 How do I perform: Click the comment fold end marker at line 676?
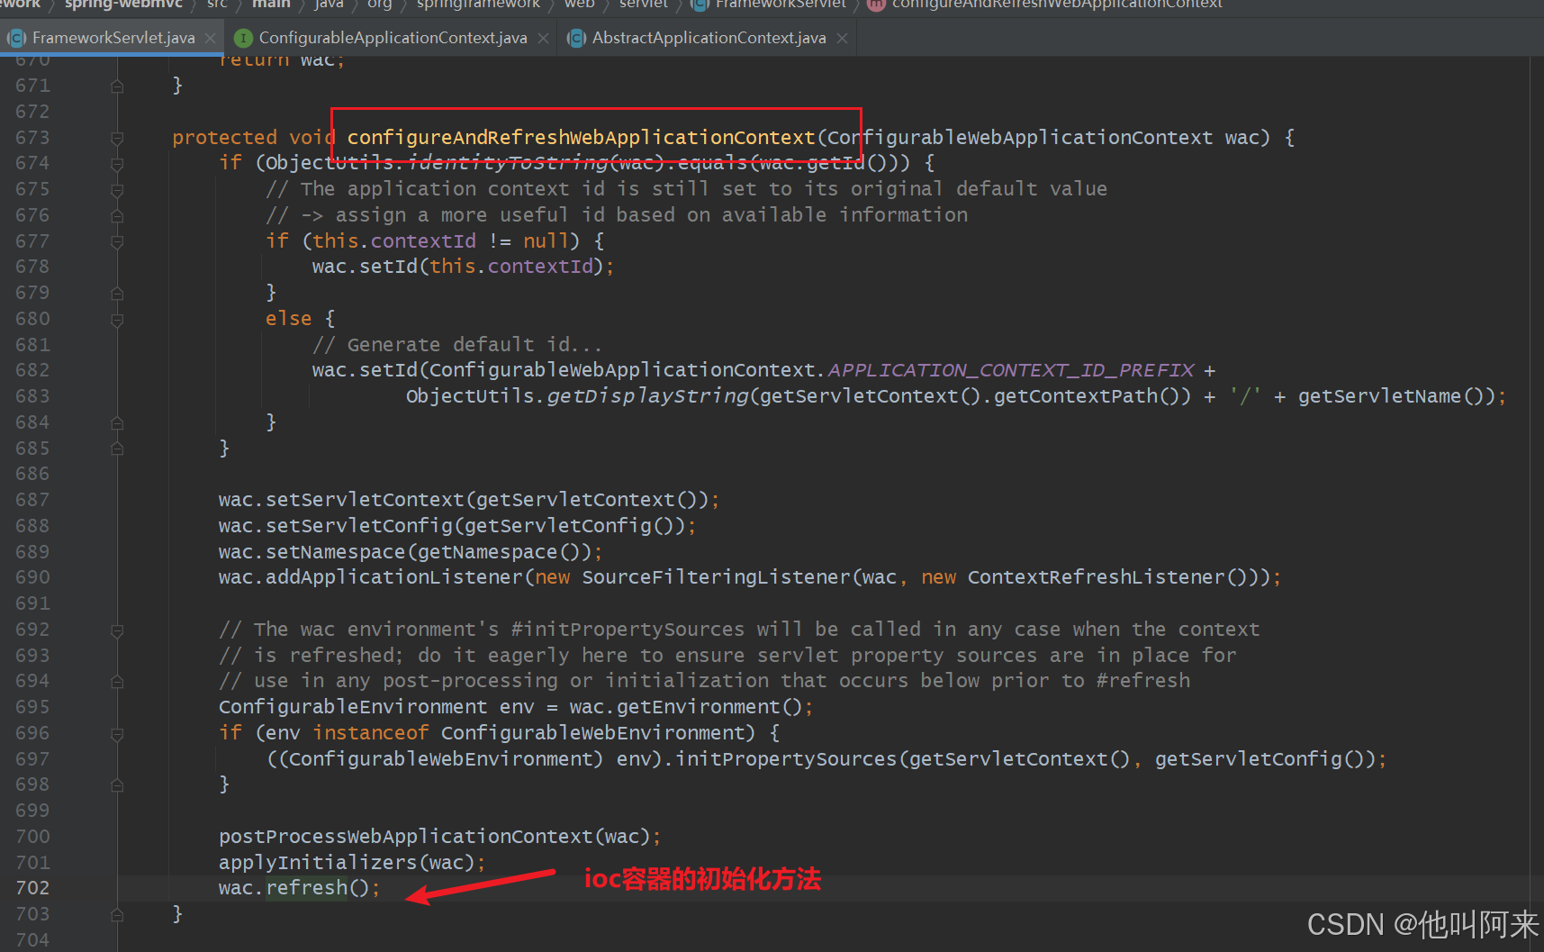click(117, 216)
